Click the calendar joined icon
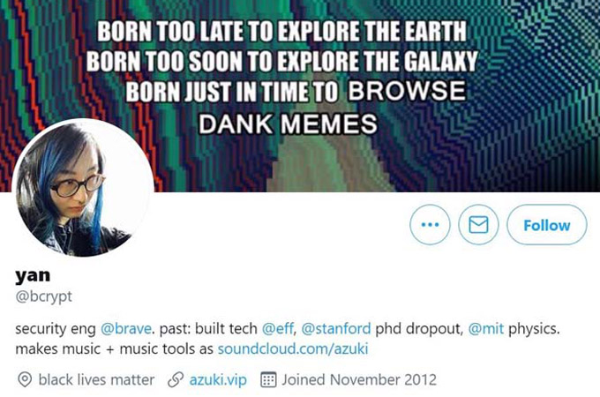 [x=268, y=379]
